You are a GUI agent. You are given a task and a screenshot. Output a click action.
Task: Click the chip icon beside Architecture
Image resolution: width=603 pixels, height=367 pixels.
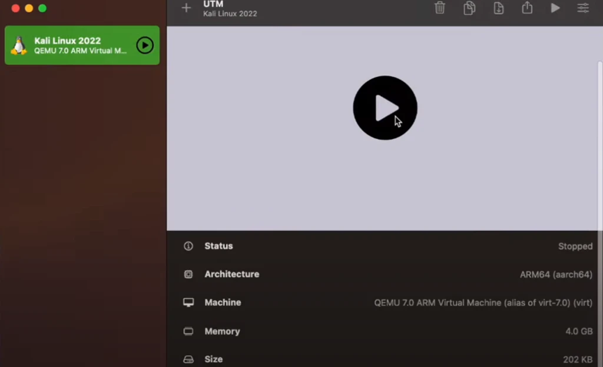pyautogui.click(x=188, y=274)
